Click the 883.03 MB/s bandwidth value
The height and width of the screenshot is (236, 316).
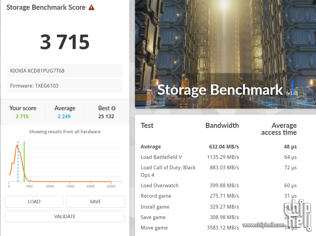point(224,168)
